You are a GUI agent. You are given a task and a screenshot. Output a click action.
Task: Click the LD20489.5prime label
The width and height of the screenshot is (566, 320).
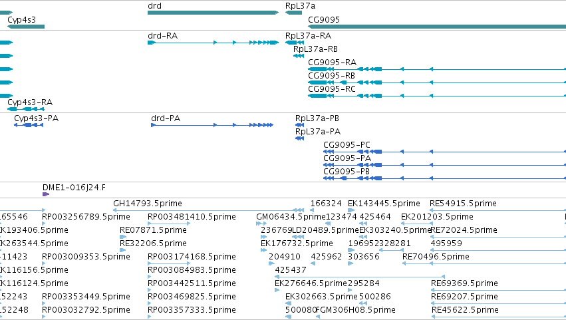pyautogui.click(x=326, y=230)
